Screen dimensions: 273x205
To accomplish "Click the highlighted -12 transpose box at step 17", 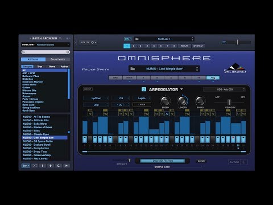I will [x=167, y=113].
